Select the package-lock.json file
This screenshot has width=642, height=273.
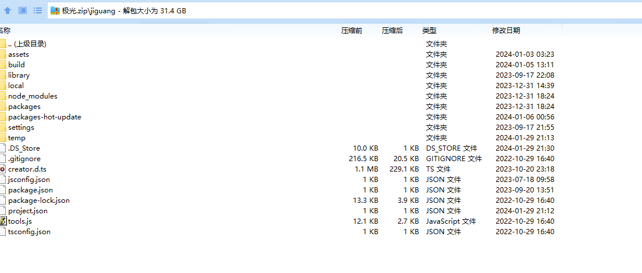38,200
